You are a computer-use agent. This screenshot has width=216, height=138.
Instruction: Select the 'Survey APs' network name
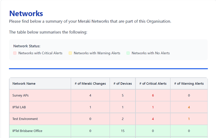[x=20, y=95]
